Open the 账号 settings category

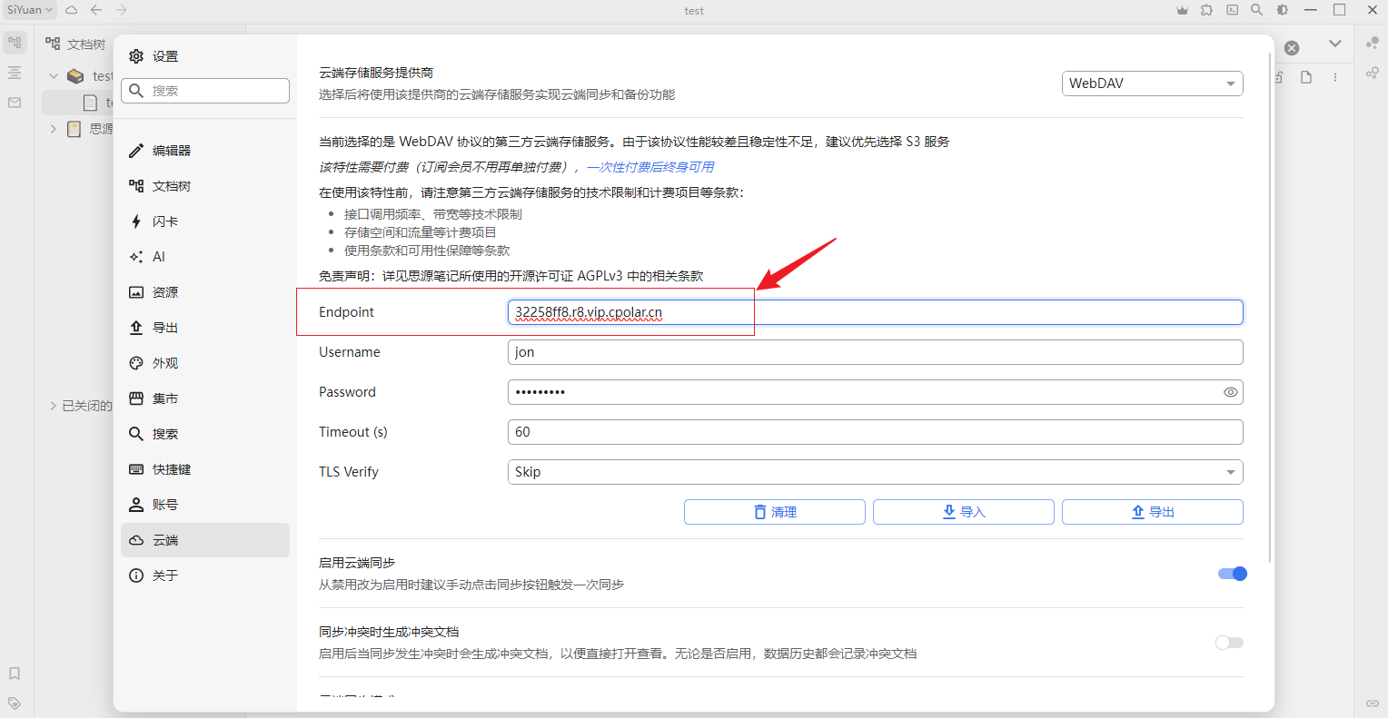point(205,505)
